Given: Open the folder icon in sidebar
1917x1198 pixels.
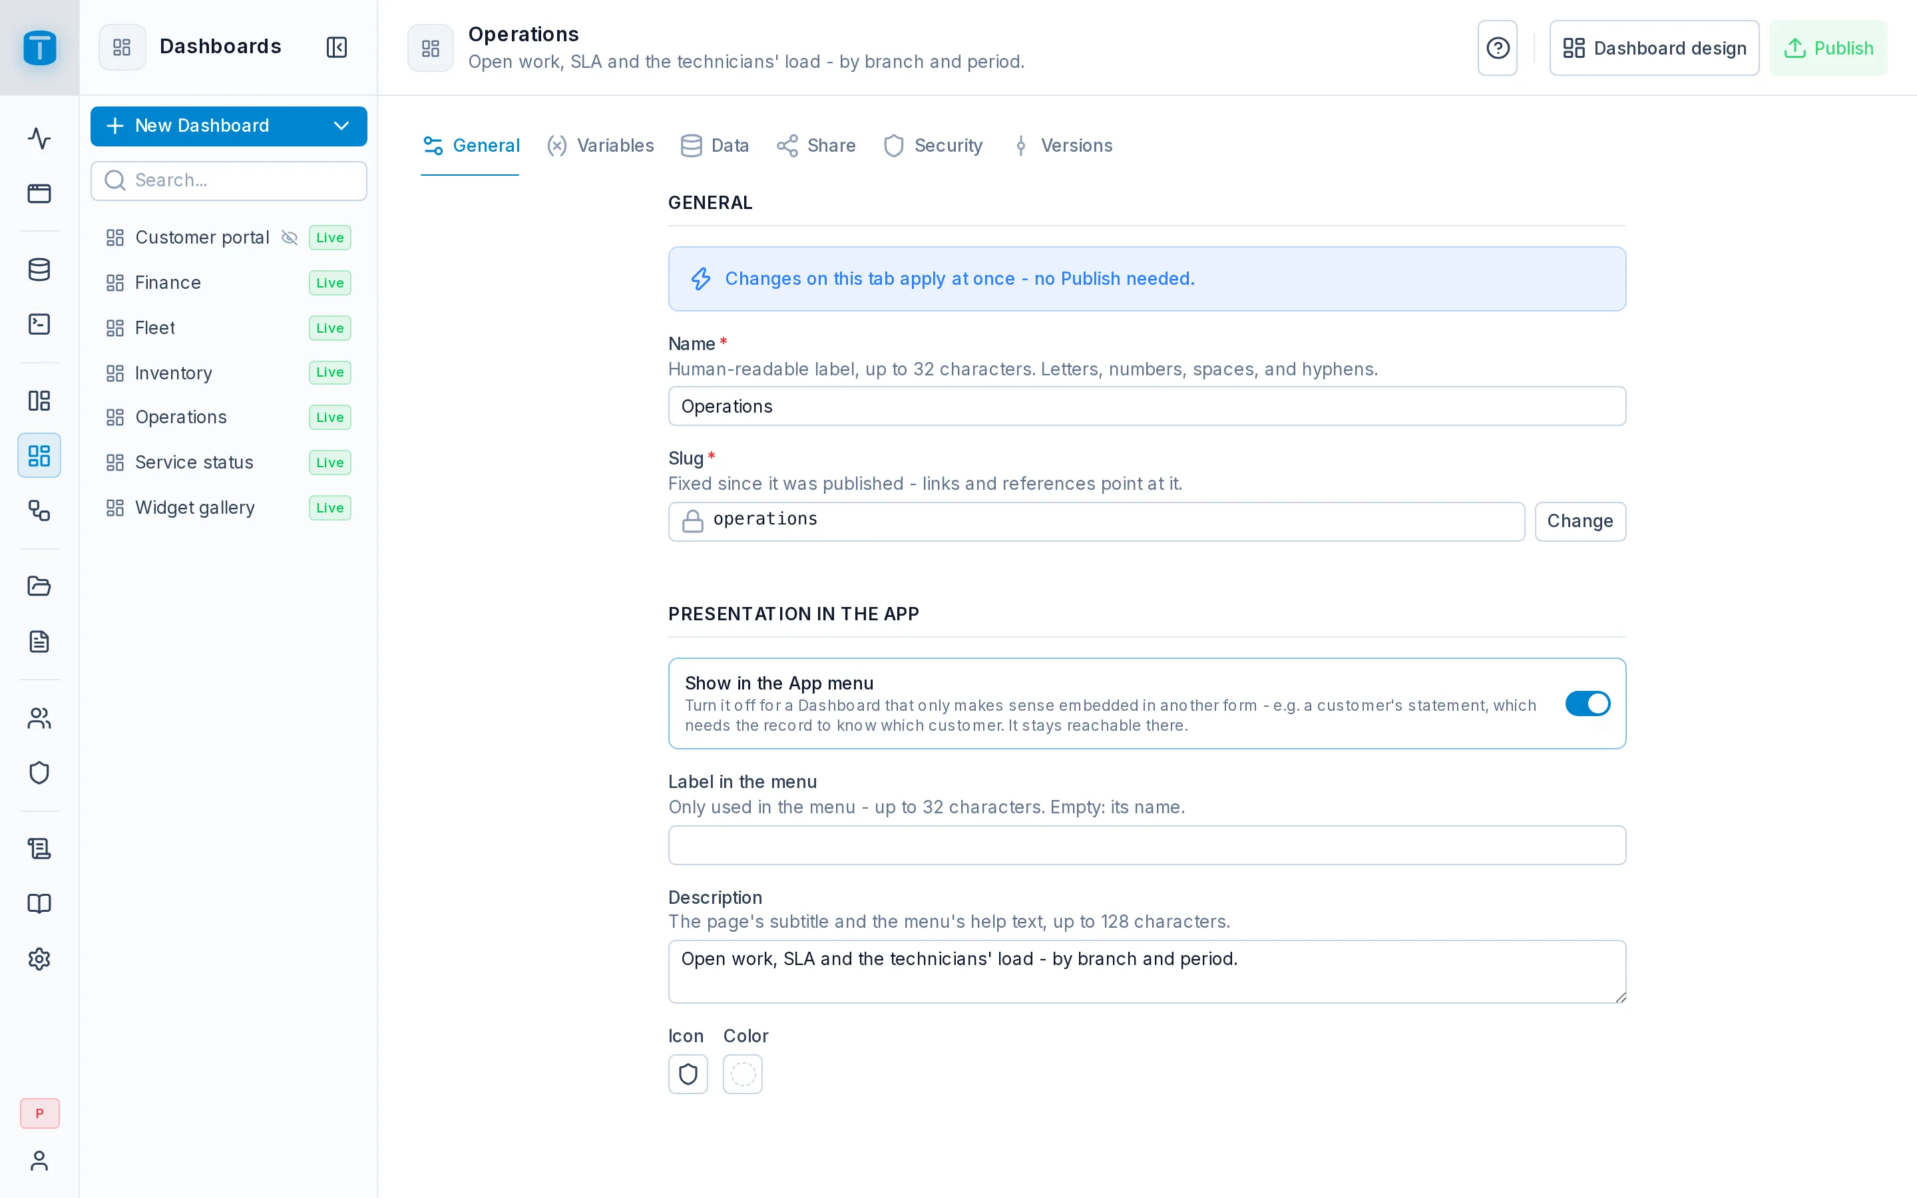Looking at the screenshot, I should pos(40,586).
